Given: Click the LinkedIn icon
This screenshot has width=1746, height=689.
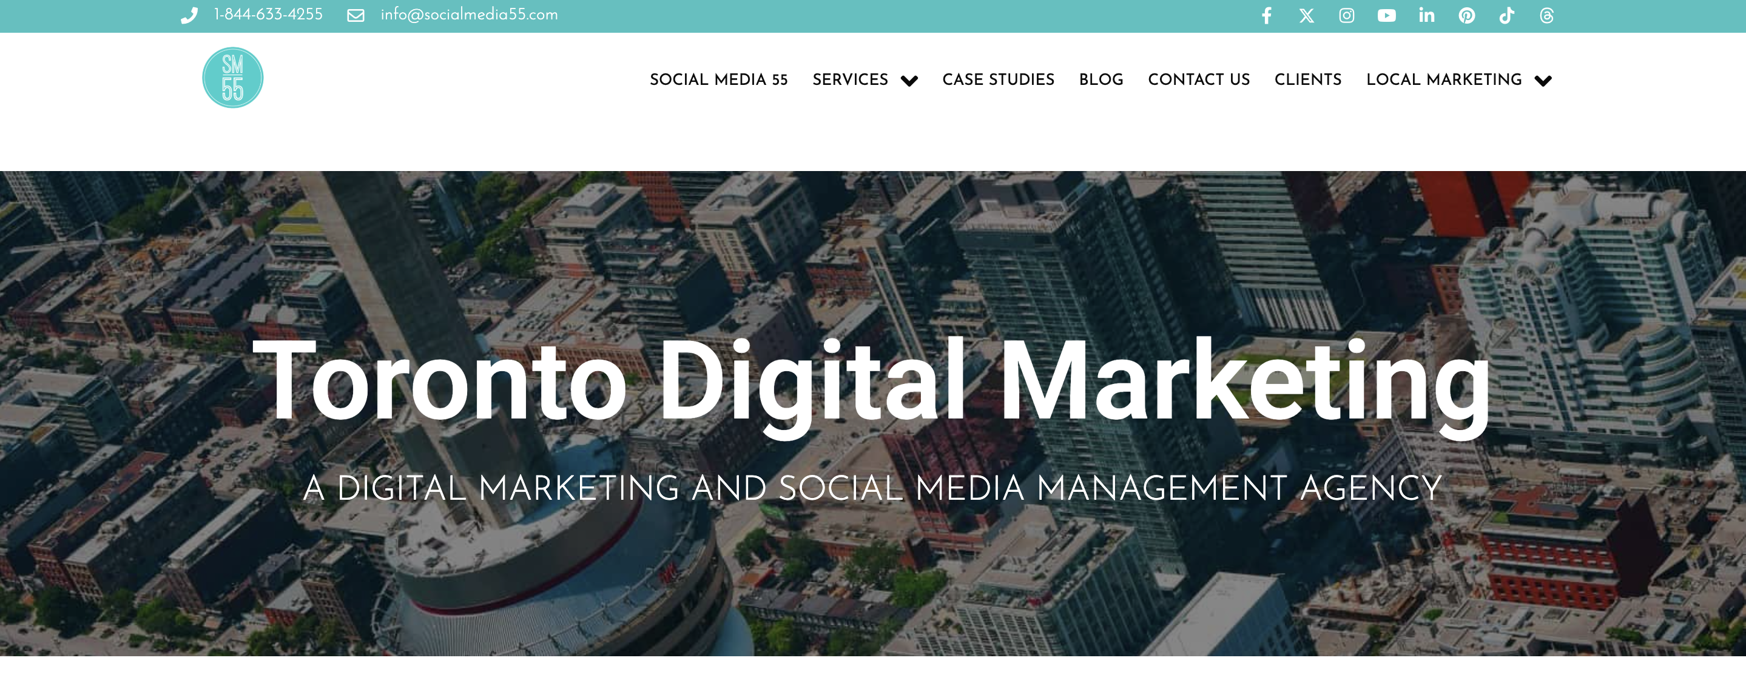Looking at the screenshot, I should click(x=1426, y=16).
